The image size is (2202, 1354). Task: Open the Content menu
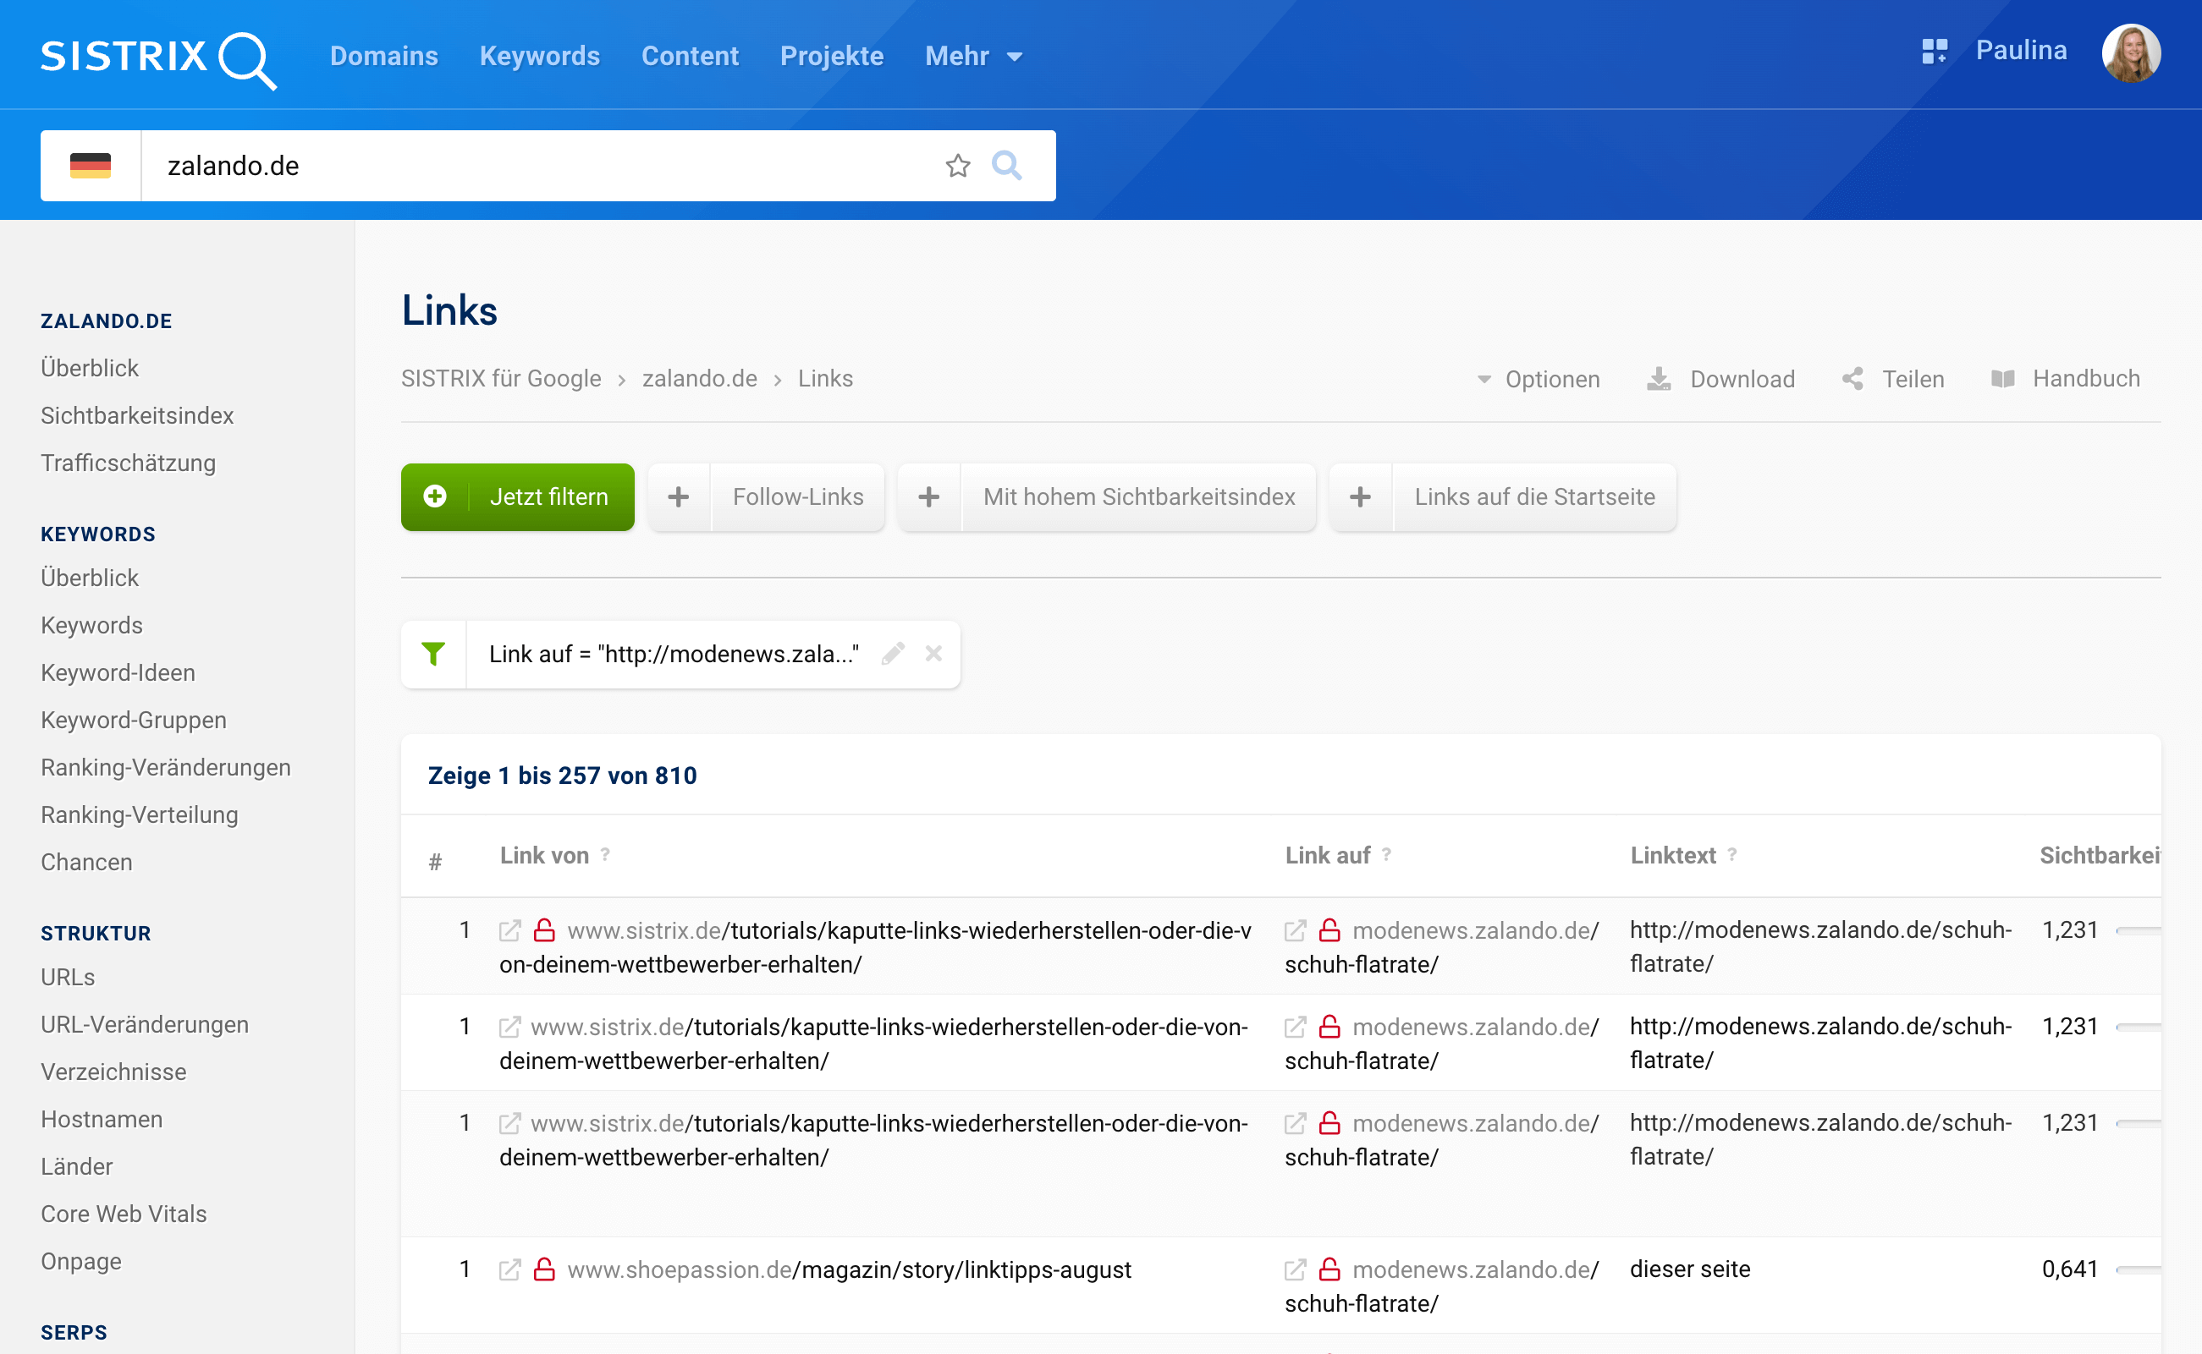click(690, 56)
